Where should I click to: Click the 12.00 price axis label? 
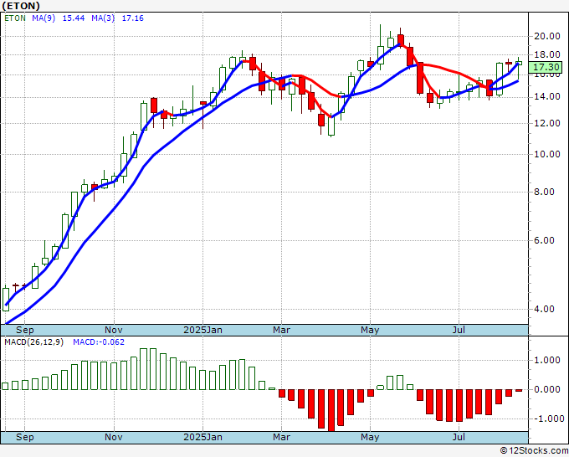pyautogui.click(x=547, y=123)
